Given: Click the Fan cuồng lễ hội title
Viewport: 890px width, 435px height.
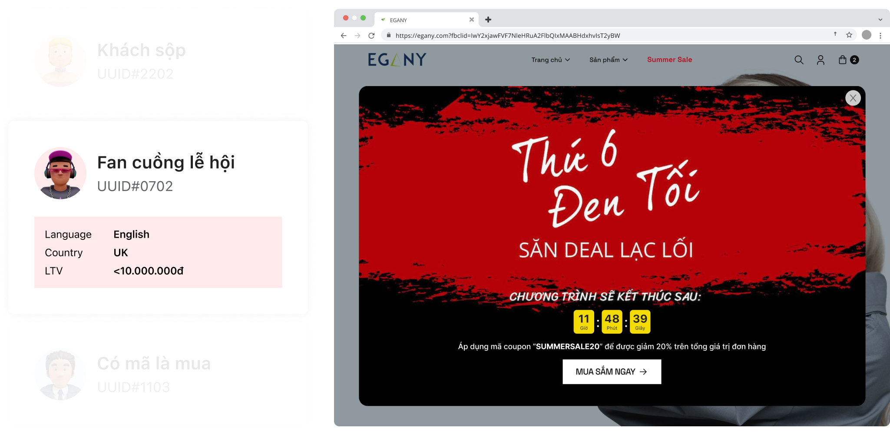Looking at the screenshot, I should click(165, 163).
